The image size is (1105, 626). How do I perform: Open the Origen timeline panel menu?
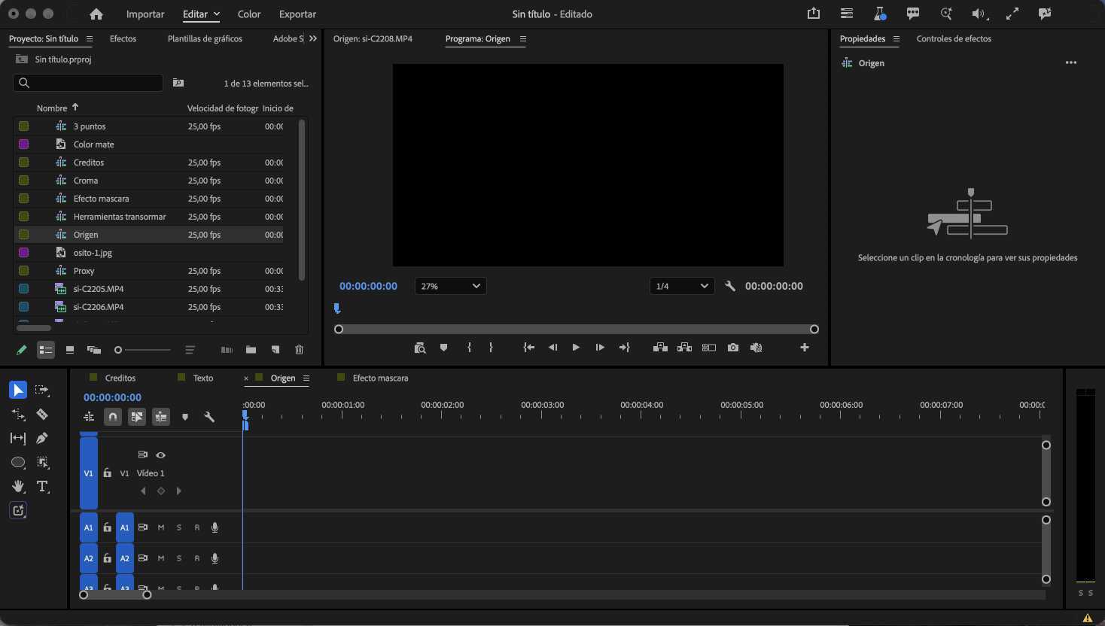pos(306,378)
